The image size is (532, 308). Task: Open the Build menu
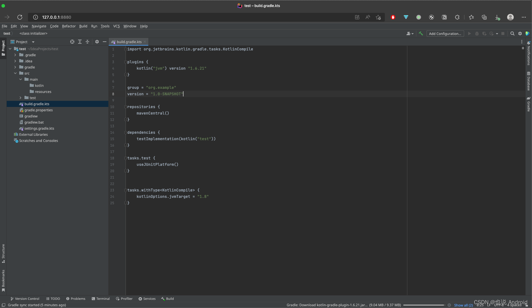(83, 26)
